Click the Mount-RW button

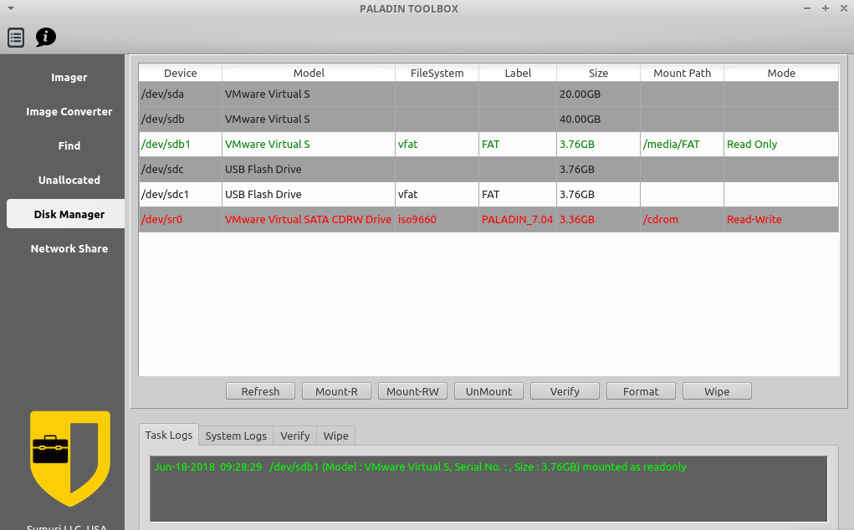412,391
